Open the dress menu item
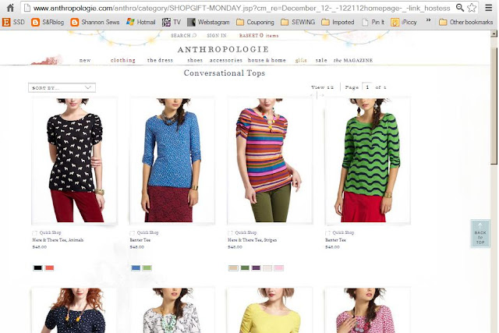Viewport: 499px width, 333px height. [160, 60]
